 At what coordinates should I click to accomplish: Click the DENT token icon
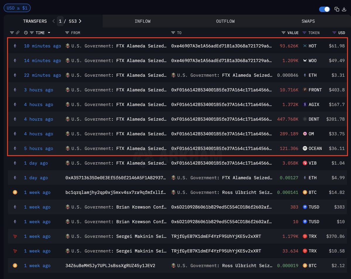click(305, 119)
